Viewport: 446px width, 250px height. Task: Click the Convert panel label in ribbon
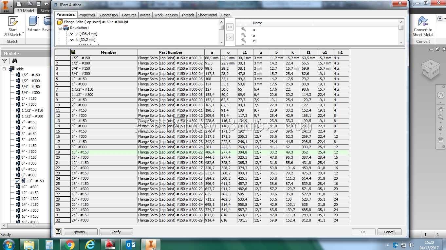coord(423,42)
